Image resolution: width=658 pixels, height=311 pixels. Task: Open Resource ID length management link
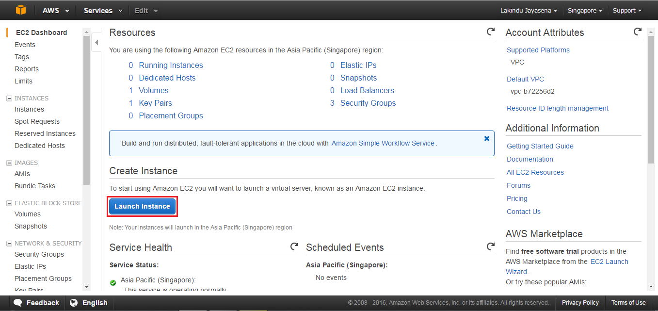(x=558, y=108)
